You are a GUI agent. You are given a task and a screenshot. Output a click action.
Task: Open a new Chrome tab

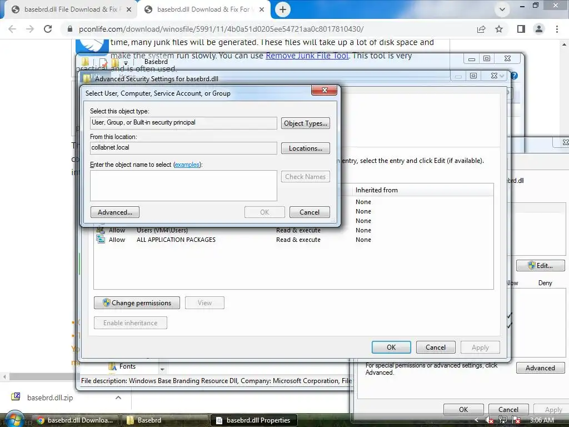pyautogui.click(x=283, y=9)
